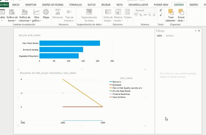Open the Gráfico de columnas chart options
This screenshot has height=135, width=206.
(25, 15)
